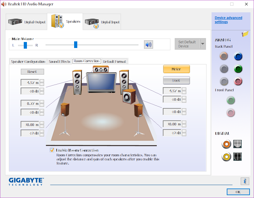Click the subwoofer in the room diagram
The width and height of the screenshot is (254, 198).
(129, 96)
